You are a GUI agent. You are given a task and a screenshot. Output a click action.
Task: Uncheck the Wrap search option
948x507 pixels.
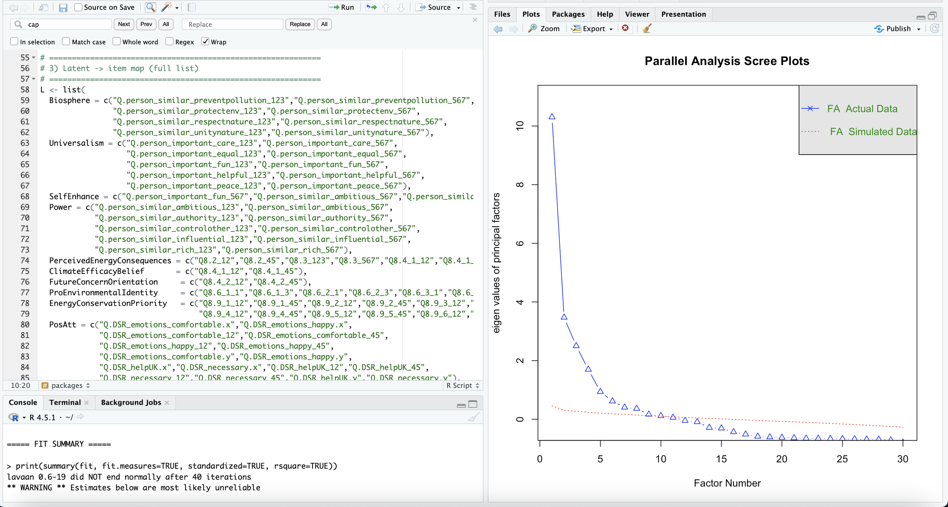[205, 42]
